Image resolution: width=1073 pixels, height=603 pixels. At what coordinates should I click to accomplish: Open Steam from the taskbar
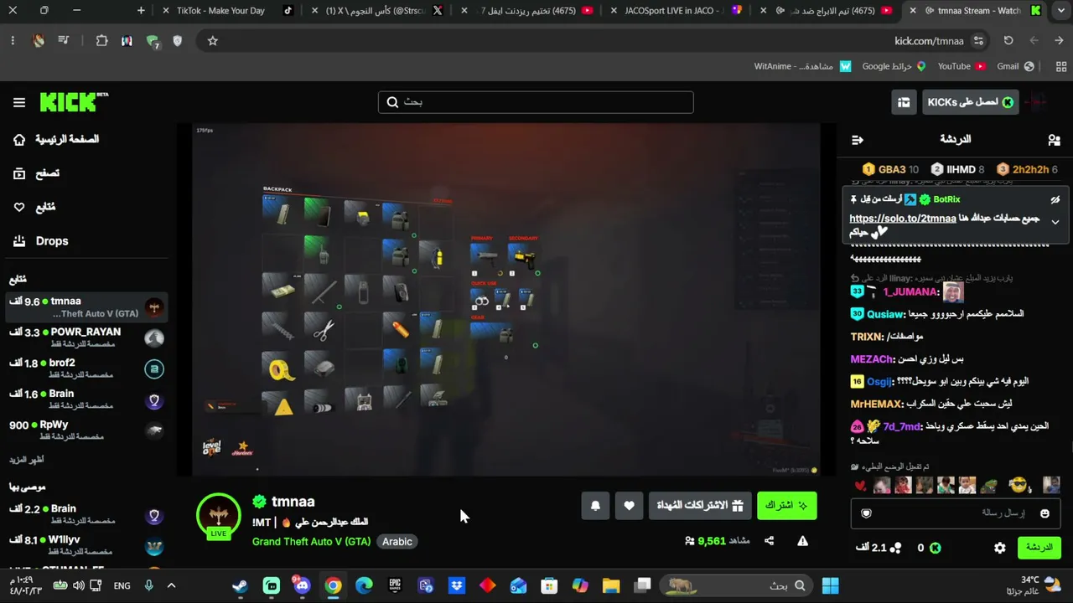click(240, 586)
